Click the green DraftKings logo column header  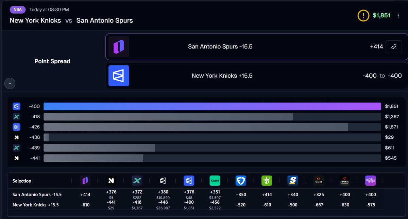[x=267, y=181]
